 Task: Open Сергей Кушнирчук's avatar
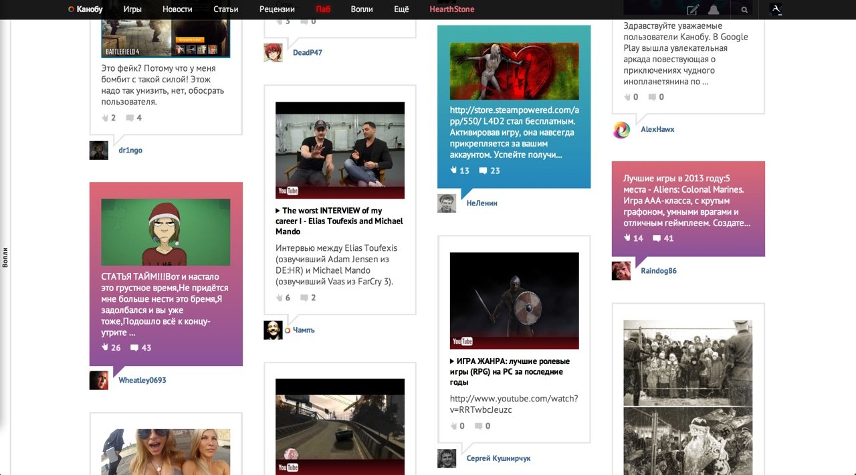click(x=447, y=458)
